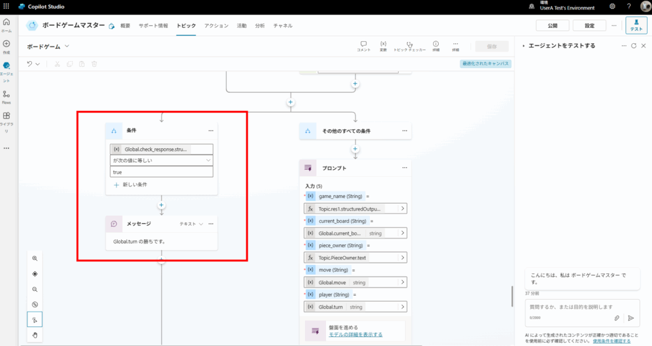Click the true condition value field
652x346 pixels.
coord(161,172)
